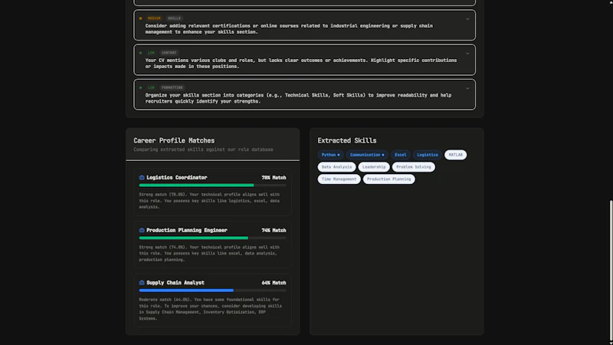
Task: Select the Python skill chip
Action: pos(330,155)
